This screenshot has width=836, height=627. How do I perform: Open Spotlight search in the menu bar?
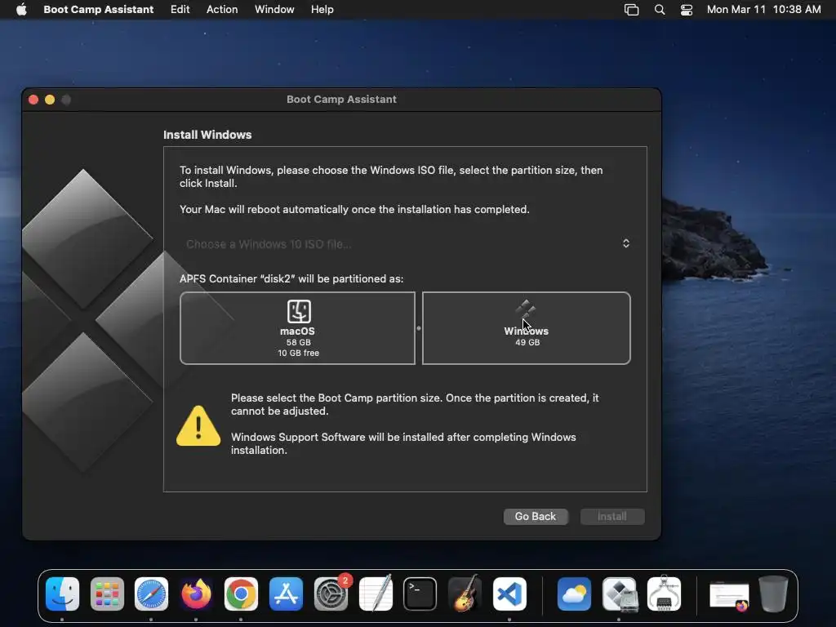pyautogui.click(x=660, y=10)
